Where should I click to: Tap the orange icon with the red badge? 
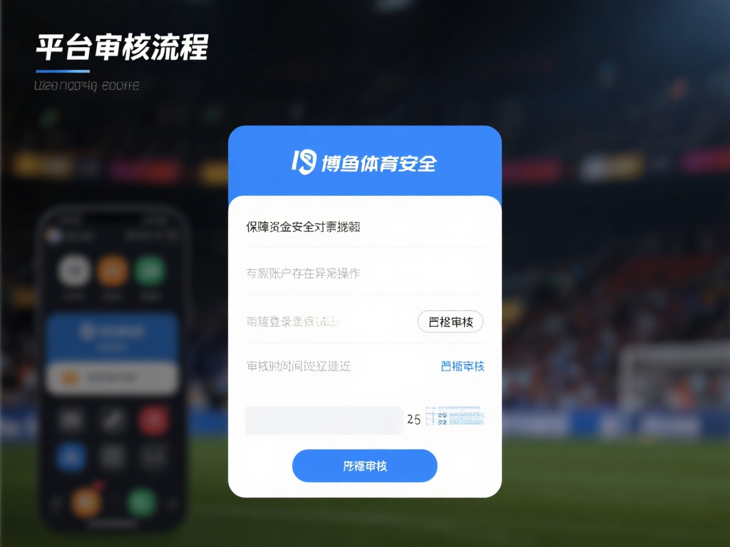tap(86, 501)
